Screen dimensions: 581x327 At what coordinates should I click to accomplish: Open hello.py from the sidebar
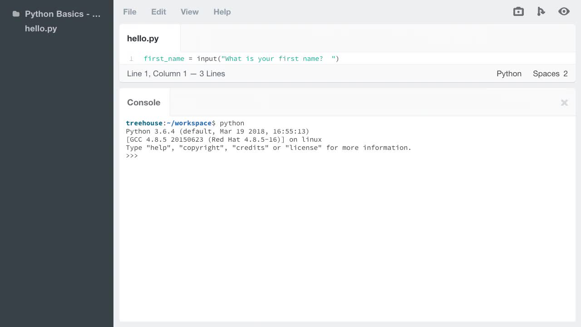[41, 29]
